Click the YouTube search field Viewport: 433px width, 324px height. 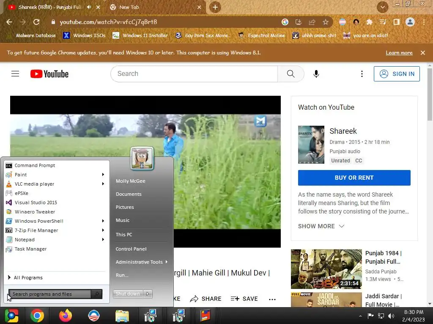tap(194, 74)
